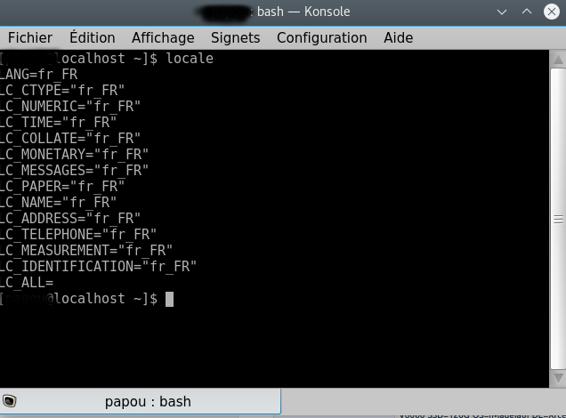The width and height of the screenshot is (566, 418).
Task: Click the LC_TIME="fr_FR" line
Action: (x=58, y=122)
